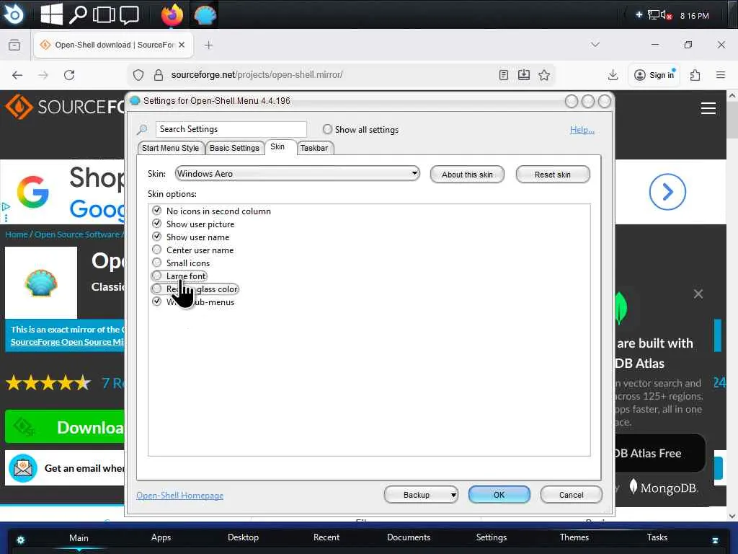738x554 pixels.
Task: Expand the list all tabs chevron
Action: [x=595, y=45]
